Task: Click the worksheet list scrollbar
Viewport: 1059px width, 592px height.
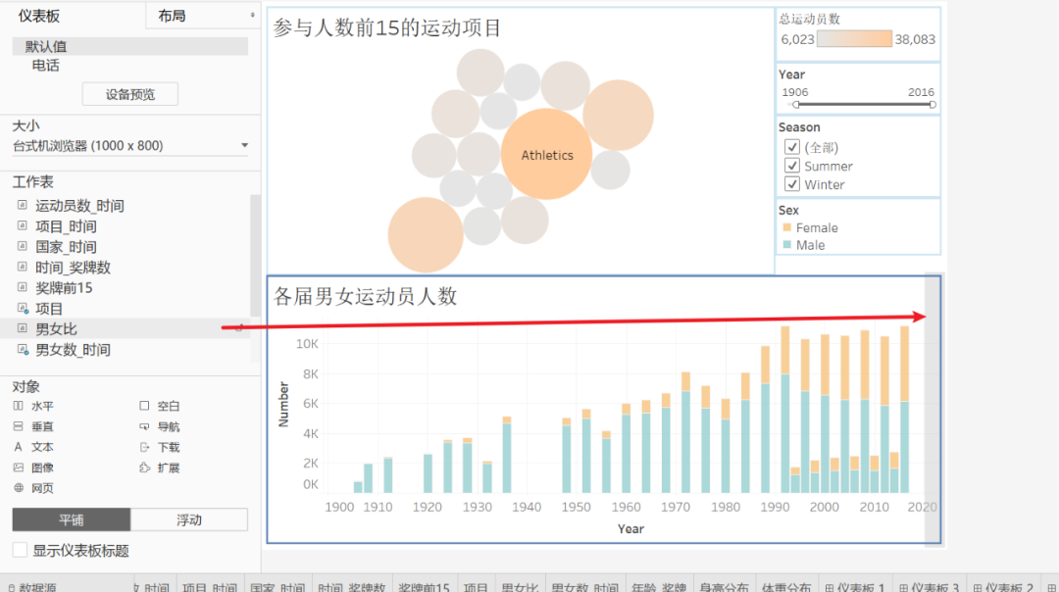Action: [x=255, y=255]
